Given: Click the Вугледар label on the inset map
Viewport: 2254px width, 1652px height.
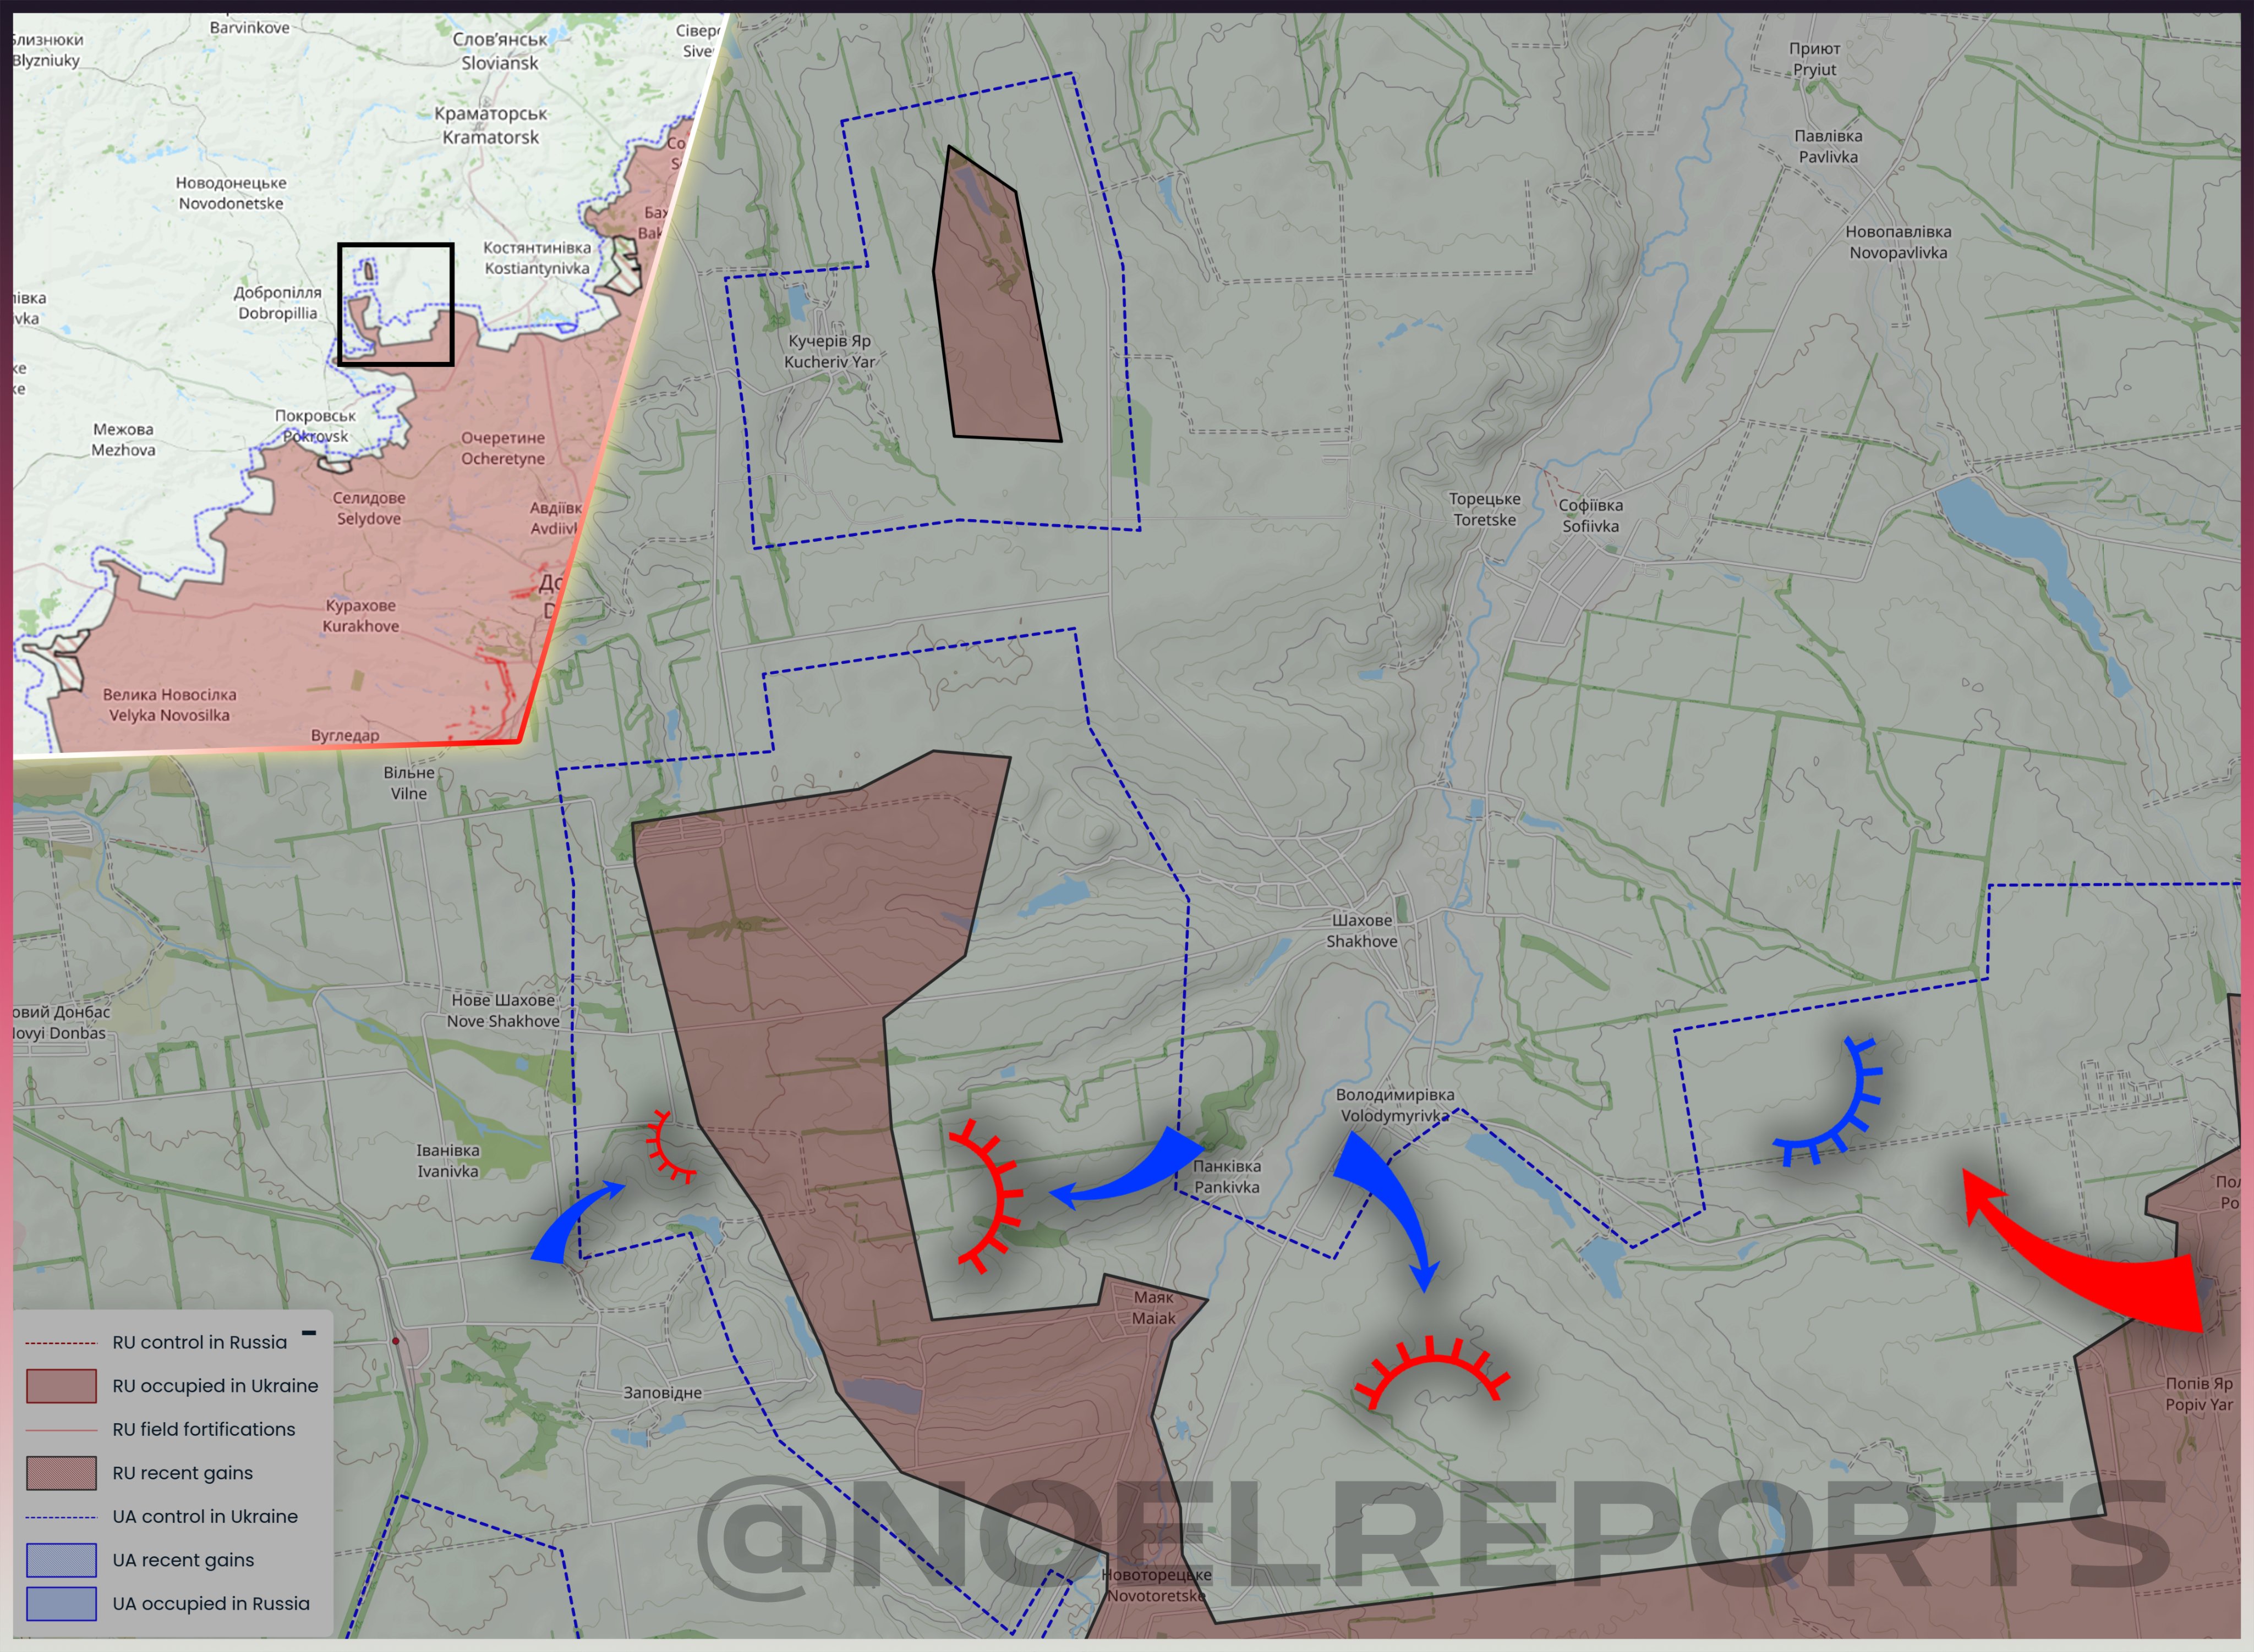Looking at the screenshot, I should coord(345,735).
